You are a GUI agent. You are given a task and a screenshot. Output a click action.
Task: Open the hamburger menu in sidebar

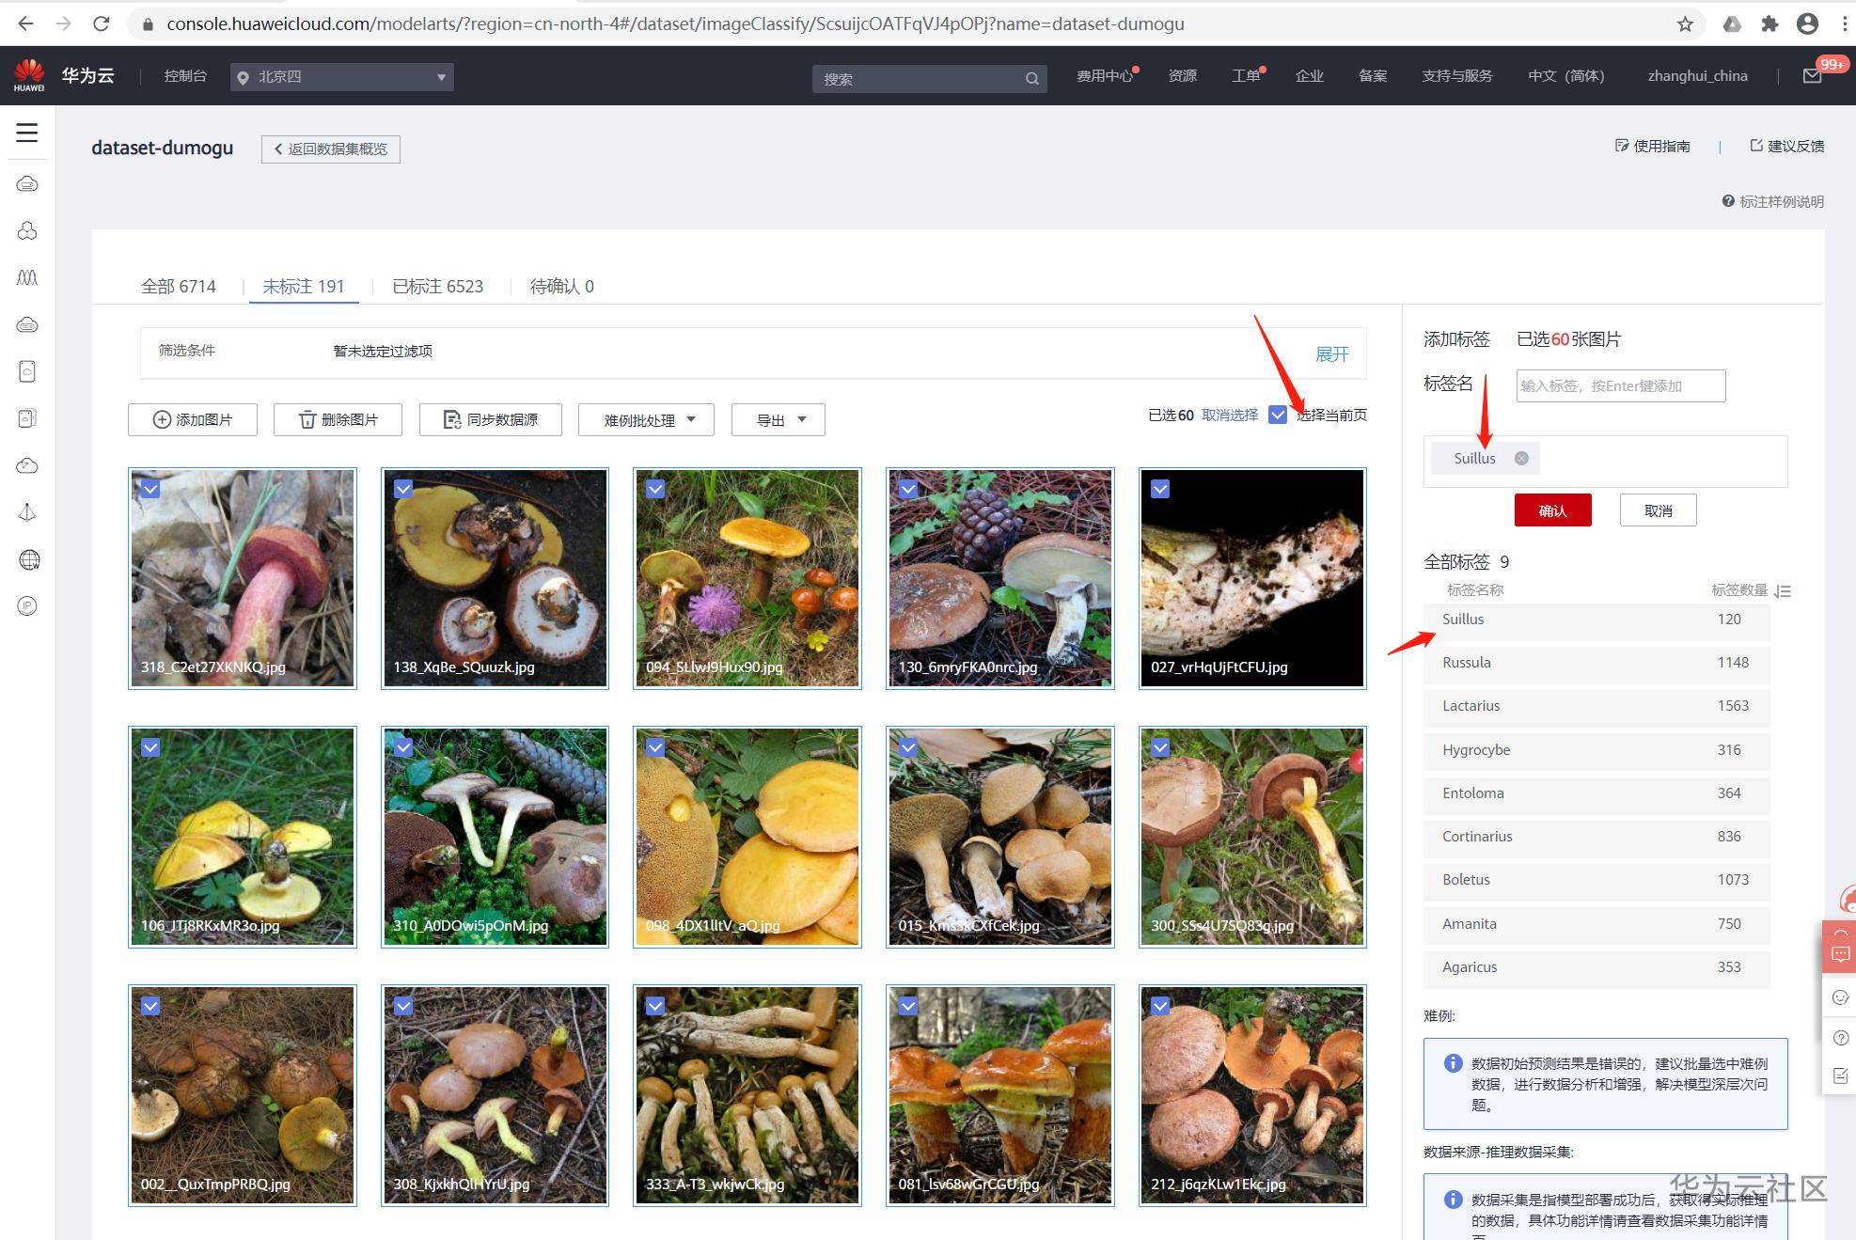(27, 133)
